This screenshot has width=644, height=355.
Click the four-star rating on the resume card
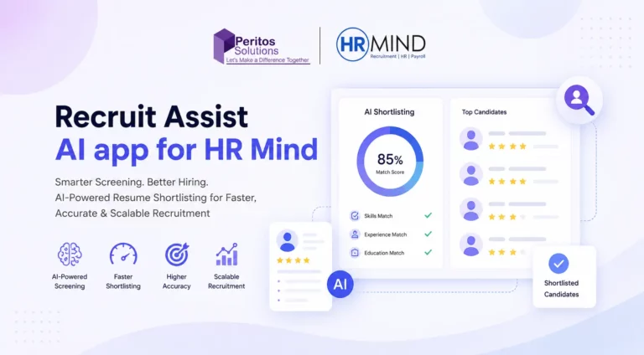pyautogui.click(x=293, y=260)
